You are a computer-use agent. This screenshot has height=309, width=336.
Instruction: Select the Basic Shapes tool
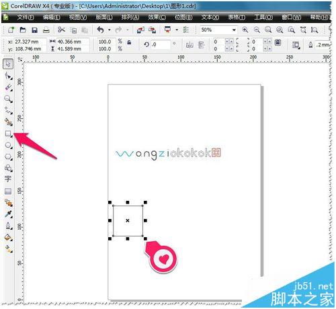click(x=9, y=168)
